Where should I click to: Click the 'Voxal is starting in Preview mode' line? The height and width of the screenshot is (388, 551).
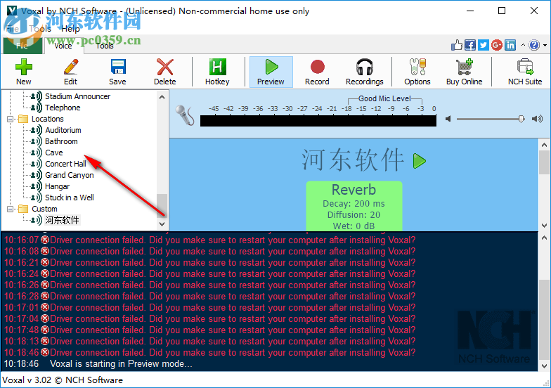tap(121, 364)
